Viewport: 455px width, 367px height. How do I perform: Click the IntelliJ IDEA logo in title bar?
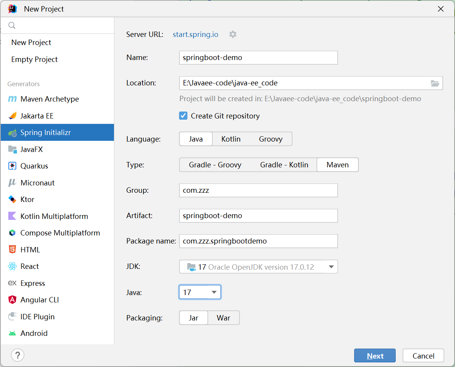click(12, 9)
